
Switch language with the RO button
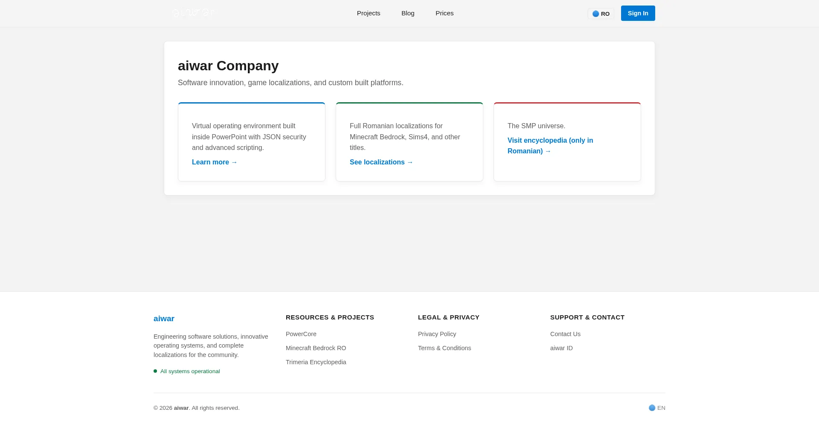[x=601, y=14]
